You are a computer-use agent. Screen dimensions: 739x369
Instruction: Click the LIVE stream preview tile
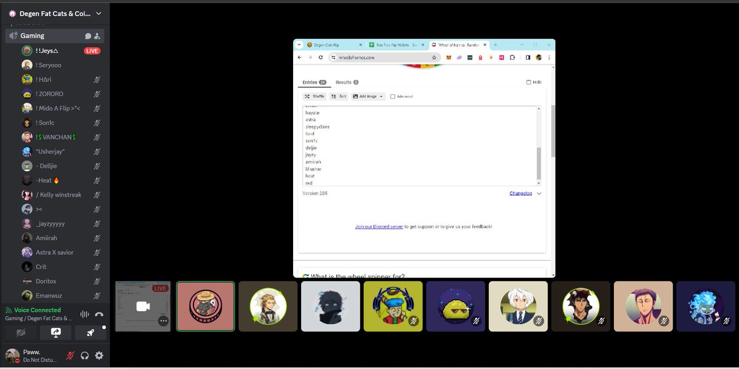point(143,306)
